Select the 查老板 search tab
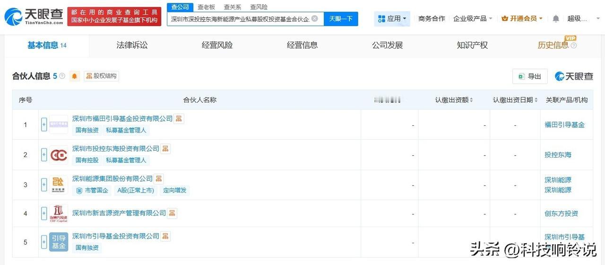Image resolution: width=605 pixels, height=265 pixels. pyautogui.click(x=207, y=7)
